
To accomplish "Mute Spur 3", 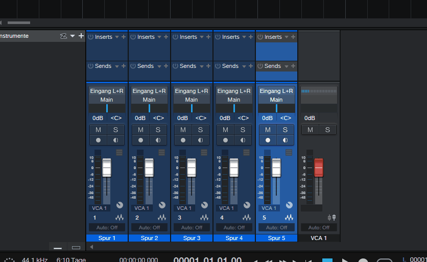I will coord(183,130).
